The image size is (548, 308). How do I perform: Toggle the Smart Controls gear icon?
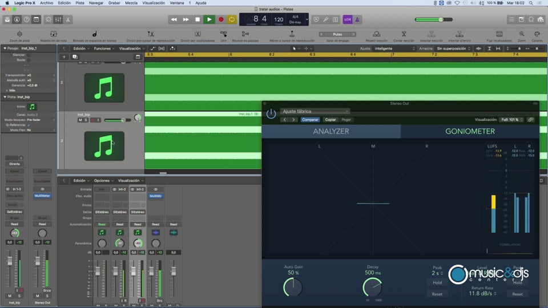tap(49, 19)
